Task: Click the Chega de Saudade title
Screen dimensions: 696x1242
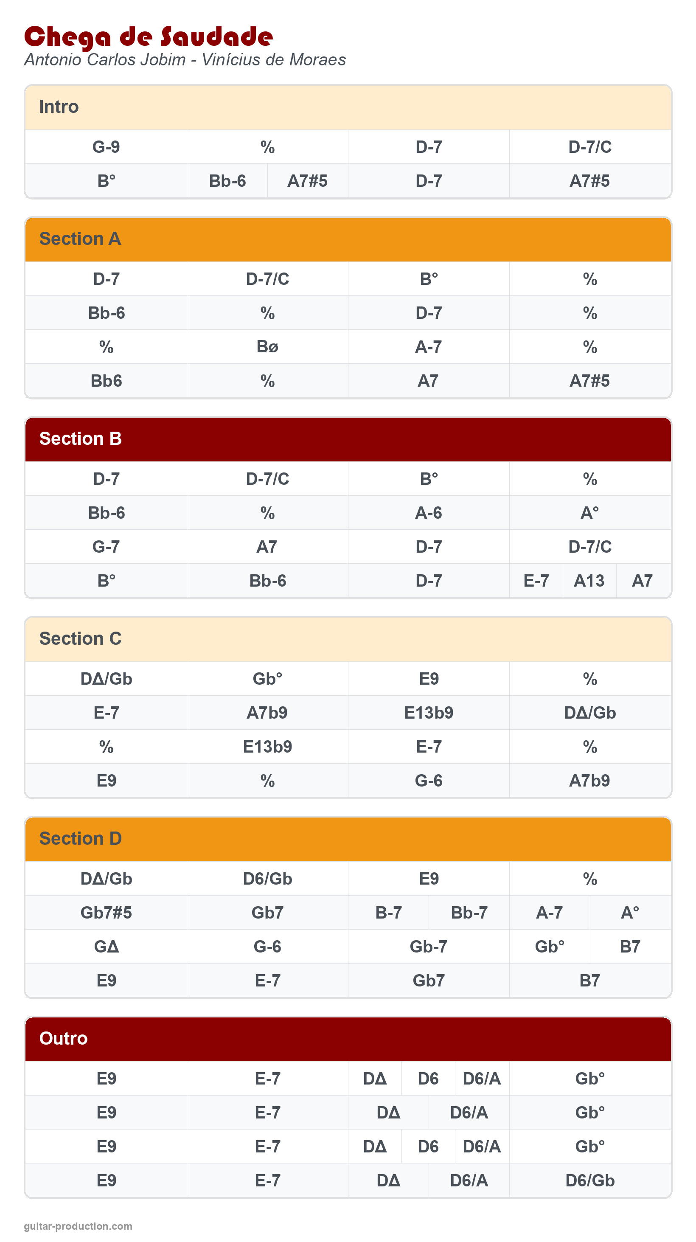Action: (x=149, y=37)
